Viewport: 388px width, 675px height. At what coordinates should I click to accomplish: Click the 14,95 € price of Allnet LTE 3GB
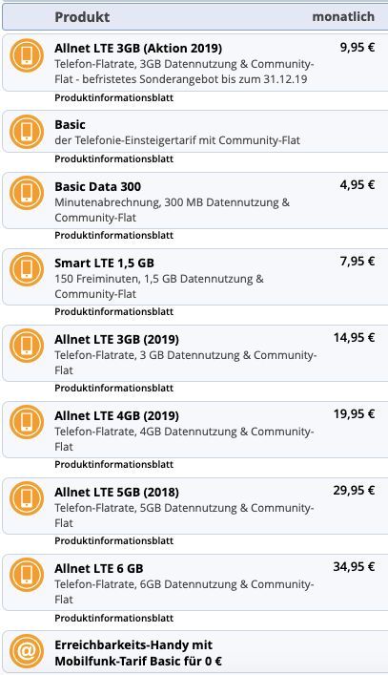click(x=354, y=338)
